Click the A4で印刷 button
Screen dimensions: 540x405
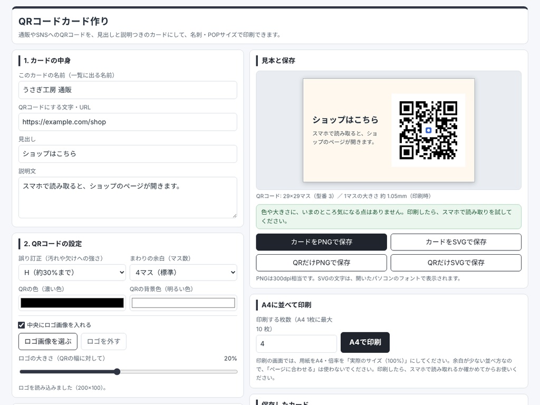[x=365, y=342]
